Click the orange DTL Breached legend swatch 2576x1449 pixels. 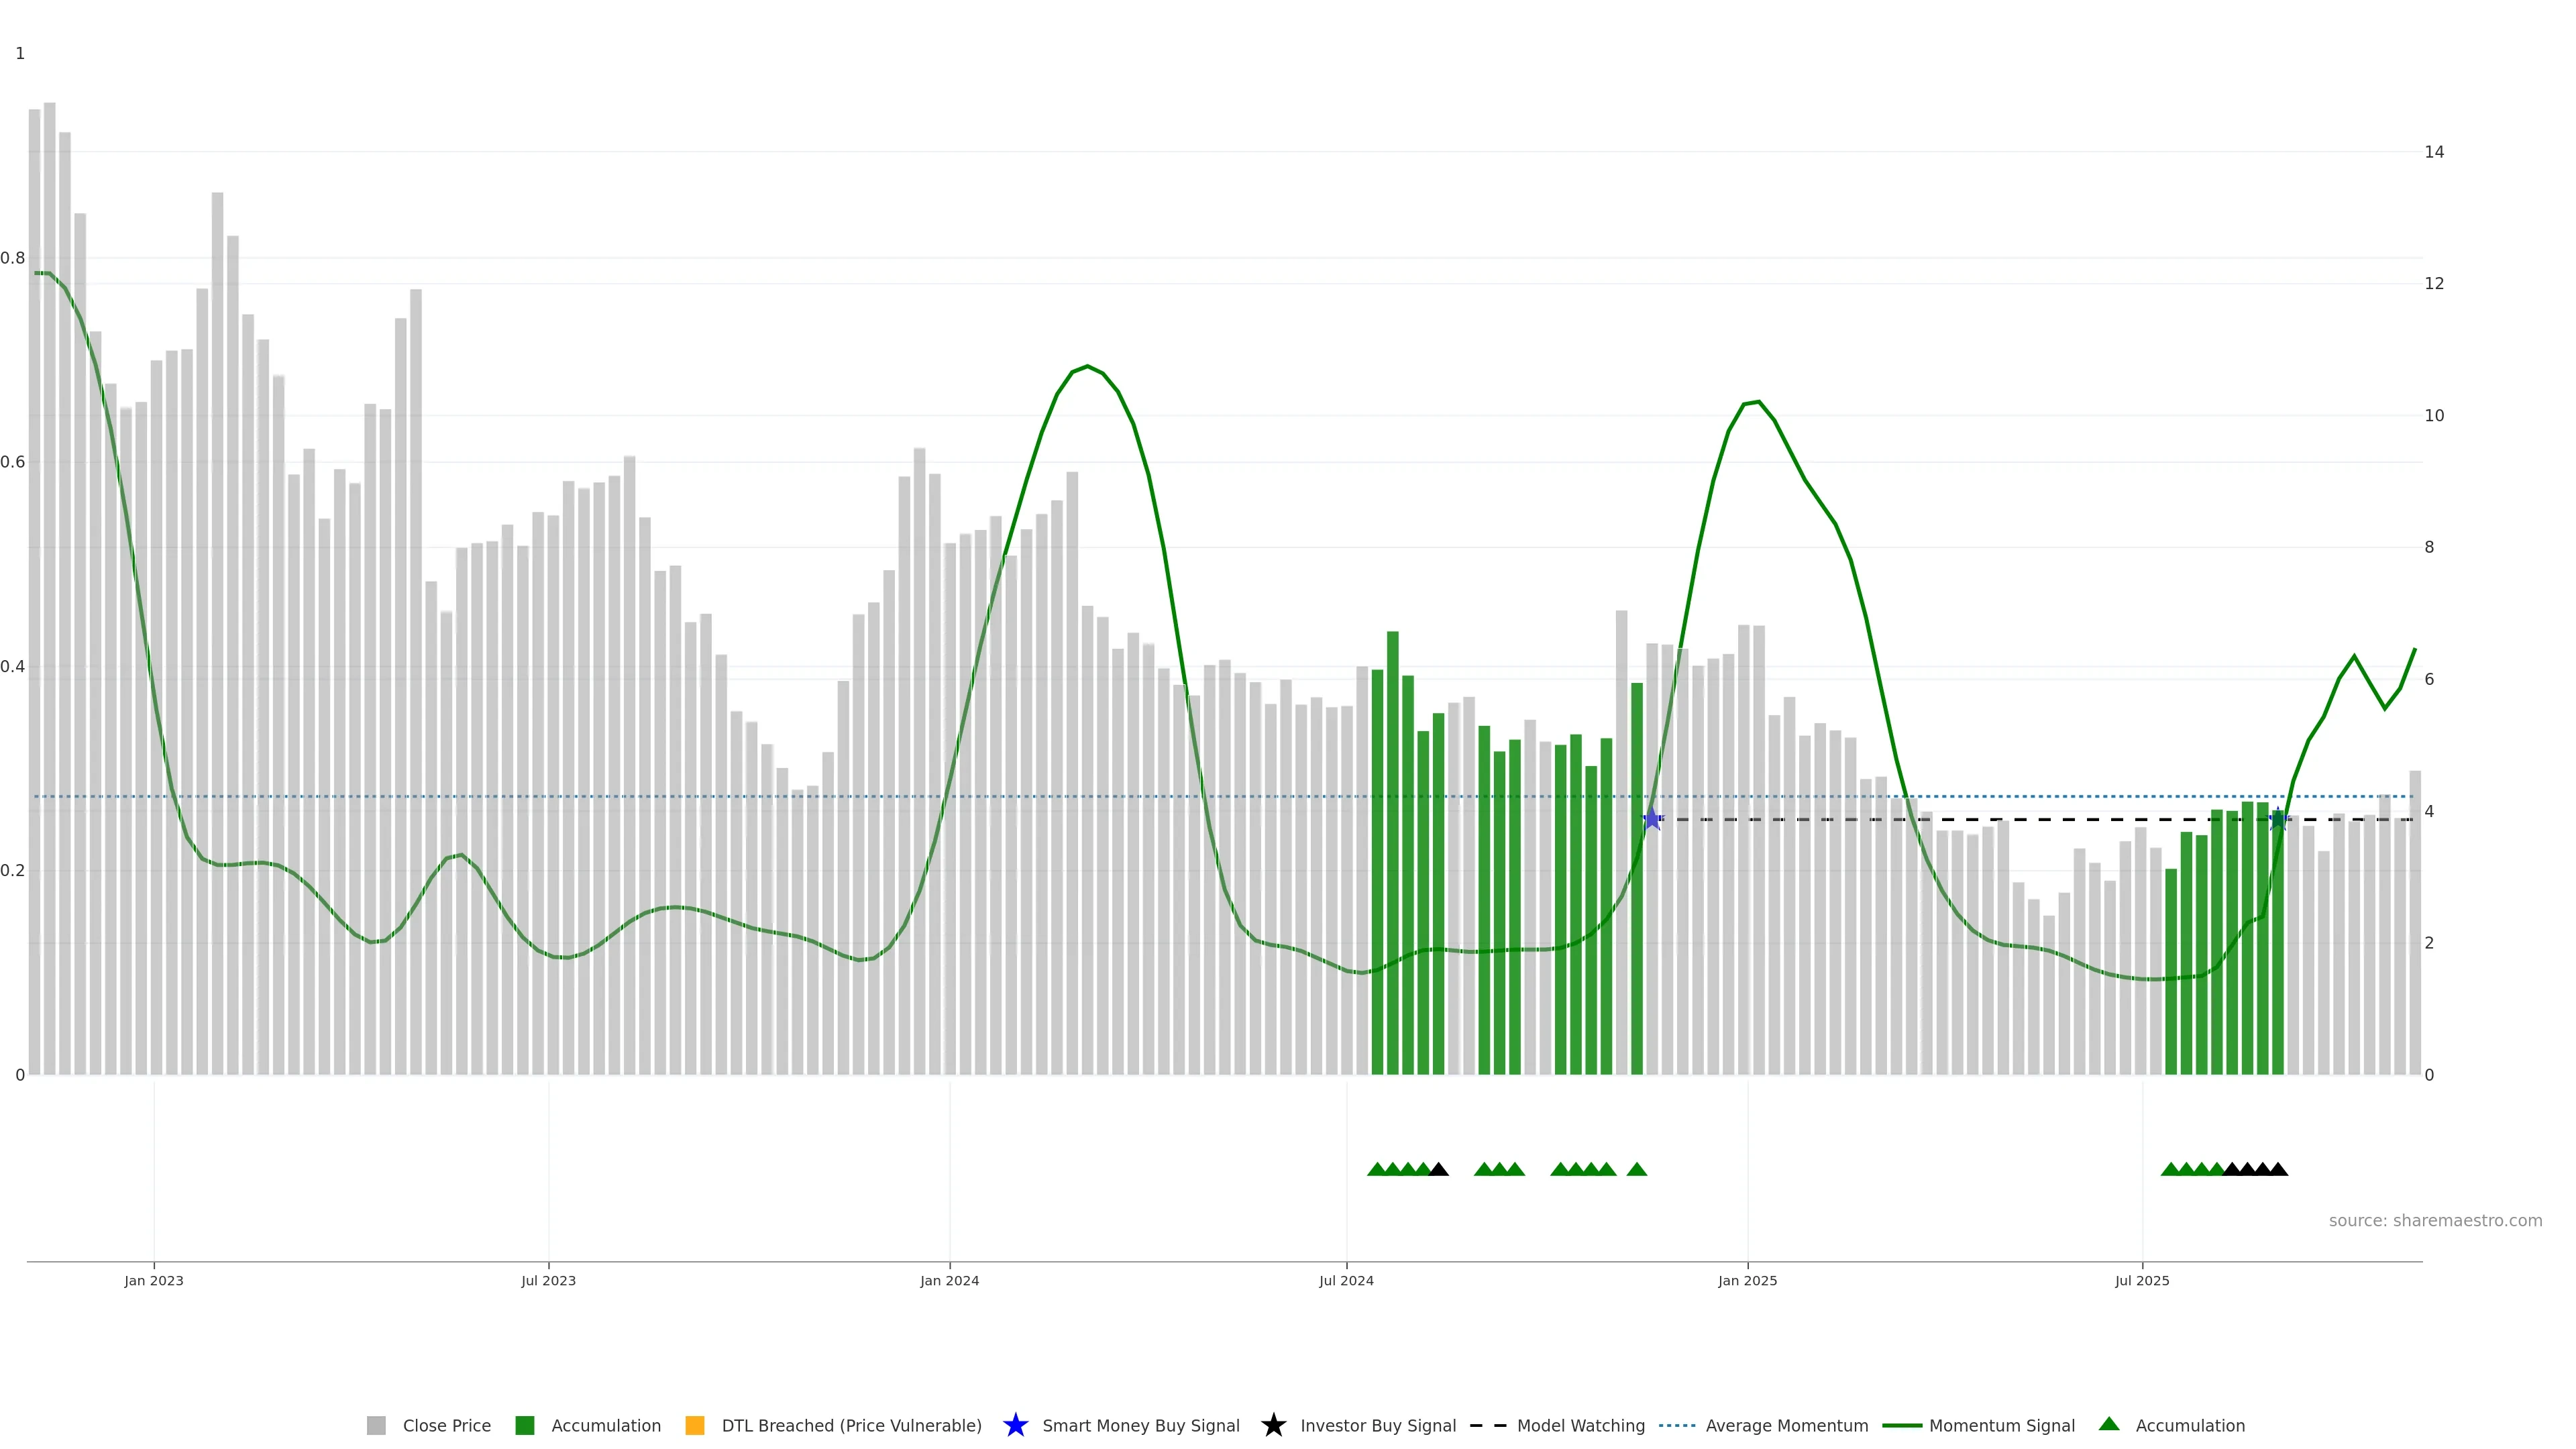[x=695, y=1425]
